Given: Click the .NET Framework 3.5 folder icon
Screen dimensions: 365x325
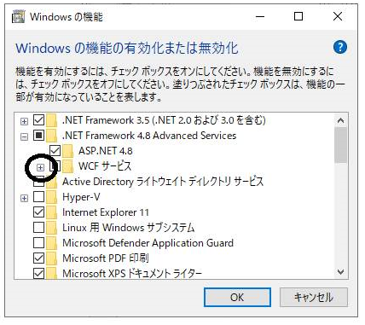Looking at the screenshot, I should pos(52,120).
